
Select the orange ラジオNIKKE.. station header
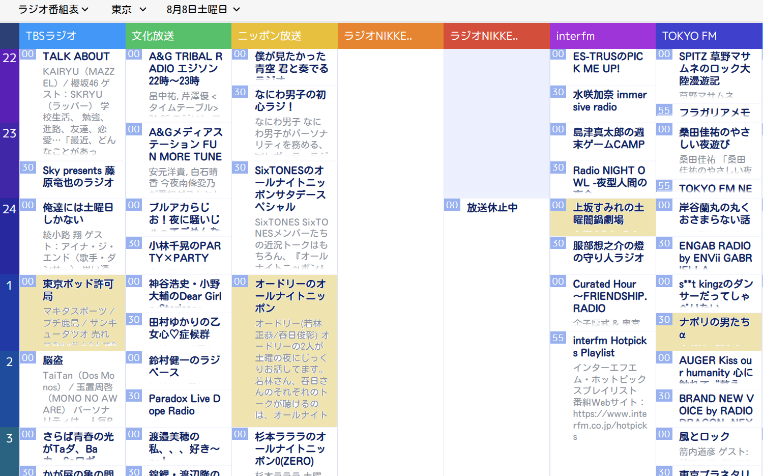pyautogui.click(x=391, y=36)
